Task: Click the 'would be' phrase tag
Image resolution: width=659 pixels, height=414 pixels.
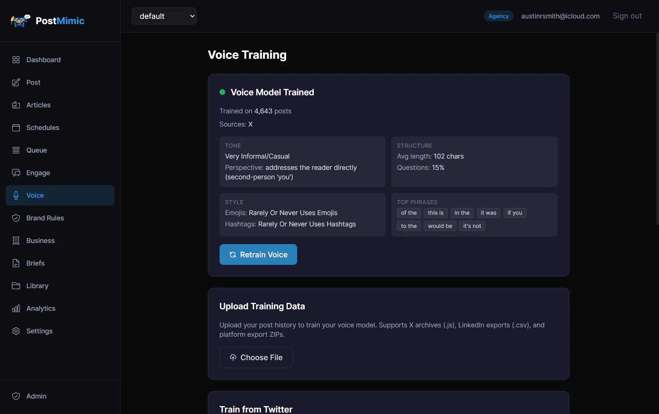Action: (x=440, y=226)
